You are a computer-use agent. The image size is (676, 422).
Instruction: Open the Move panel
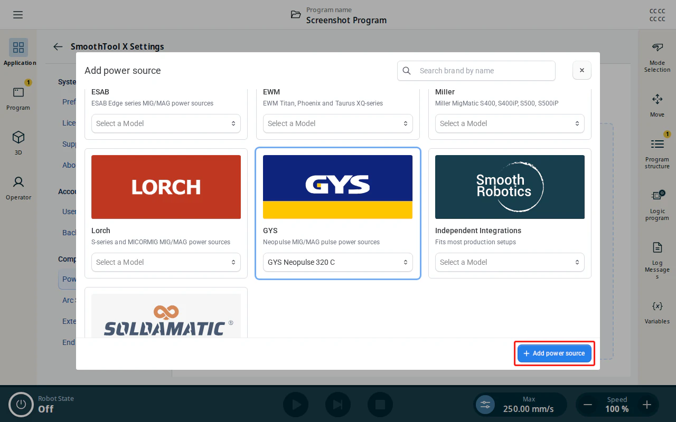(657, 105)
